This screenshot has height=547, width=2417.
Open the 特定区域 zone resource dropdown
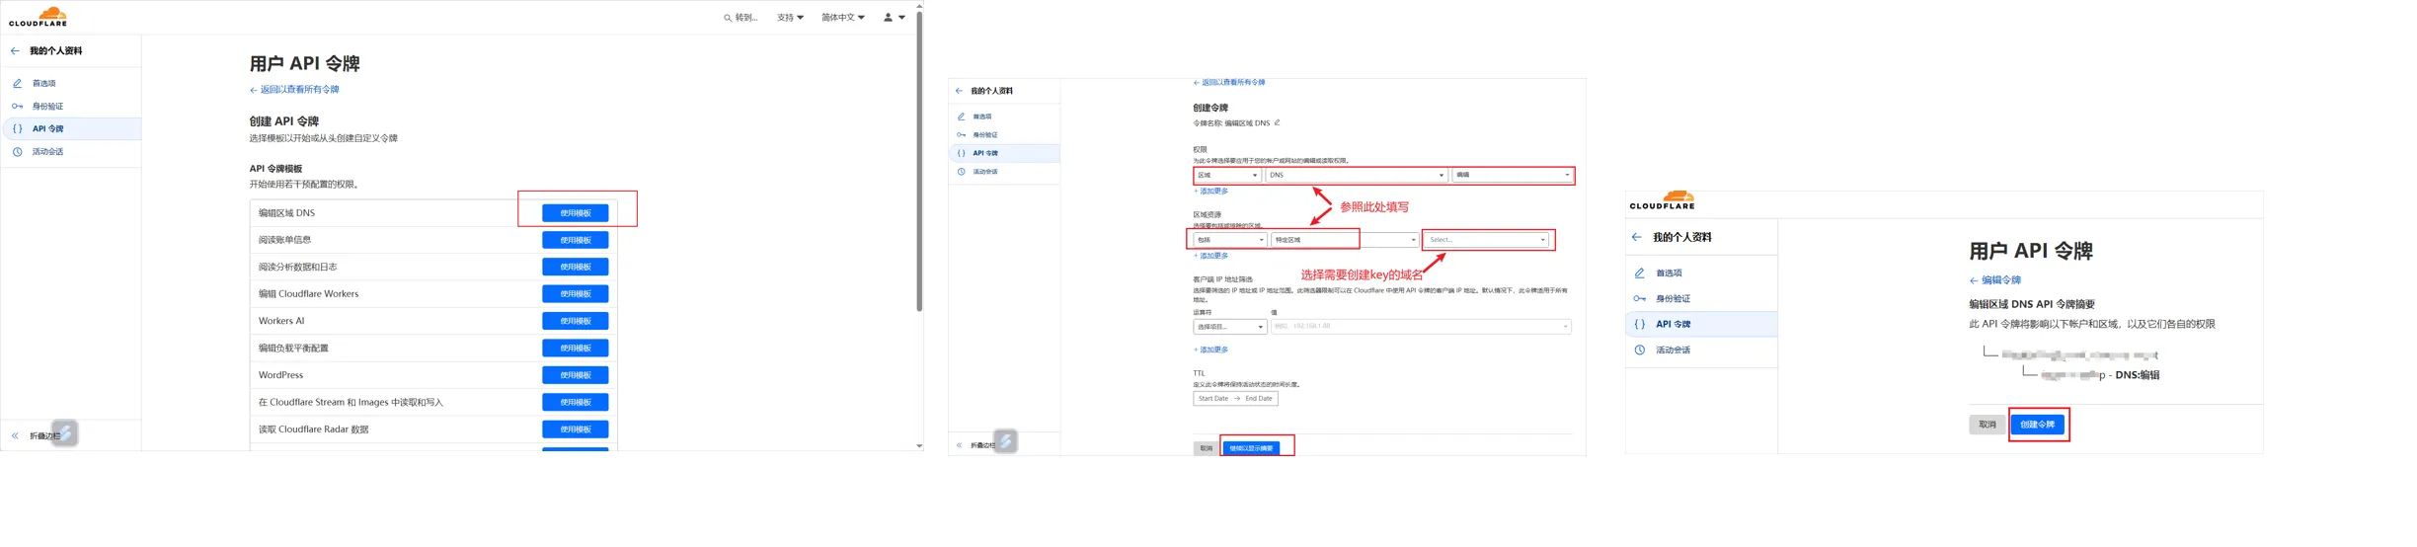[1345, 240]
